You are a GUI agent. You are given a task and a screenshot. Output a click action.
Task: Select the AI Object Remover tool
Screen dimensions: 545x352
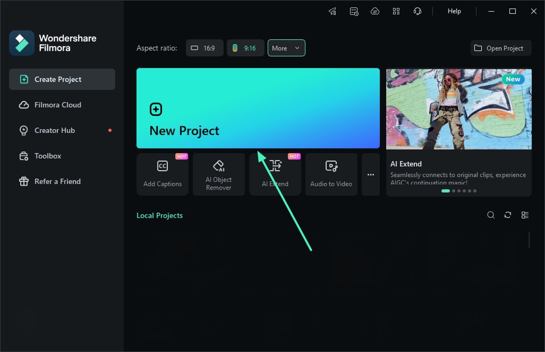[218, 174]
